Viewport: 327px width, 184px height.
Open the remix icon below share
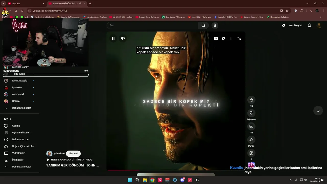click(251, 153)
